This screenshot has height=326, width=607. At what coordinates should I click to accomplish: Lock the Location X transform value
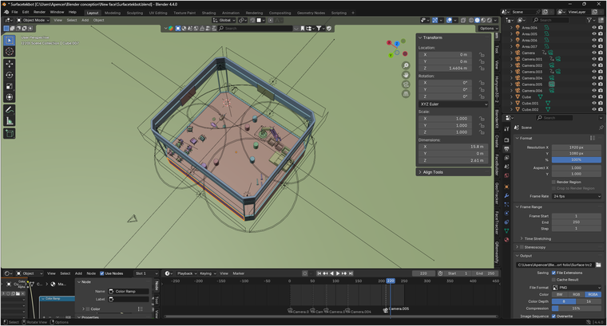coord(482,55)
